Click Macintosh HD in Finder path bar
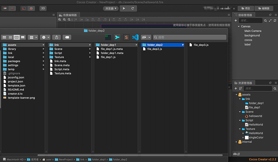This screenshot has width=278, height=162. [13, 160]
